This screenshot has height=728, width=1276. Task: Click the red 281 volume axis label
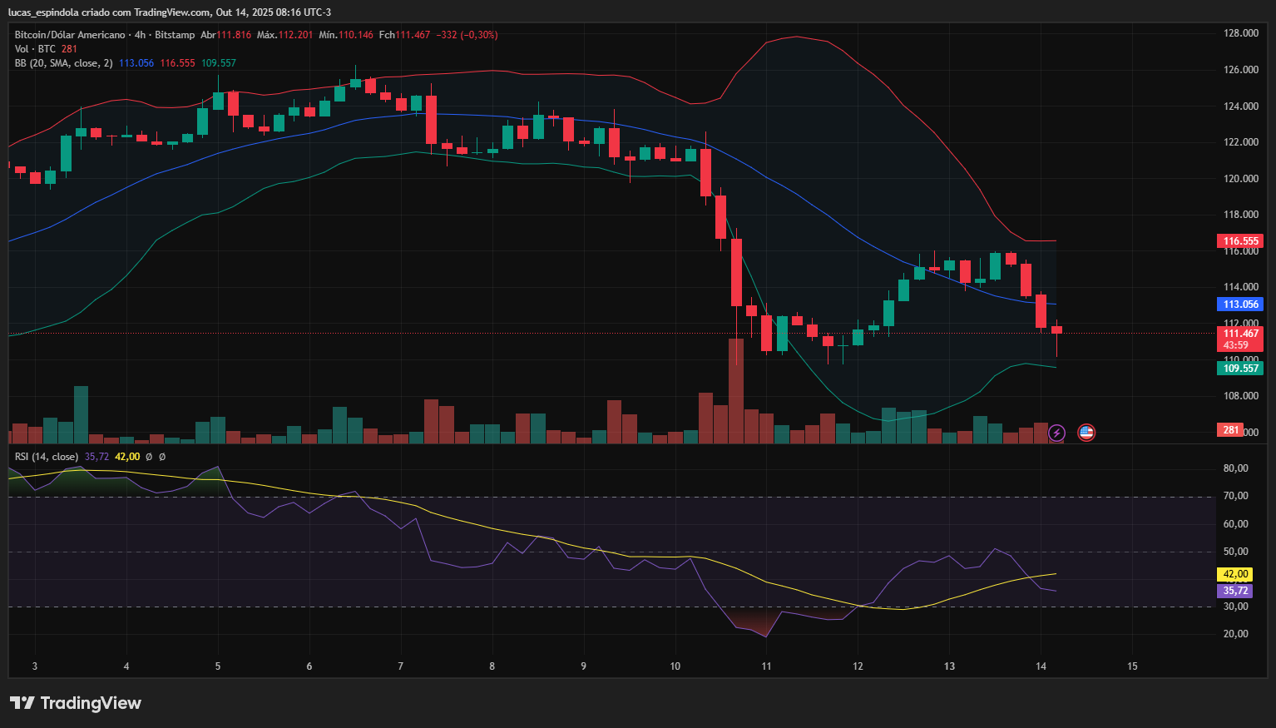click(x=1231, y=430)
